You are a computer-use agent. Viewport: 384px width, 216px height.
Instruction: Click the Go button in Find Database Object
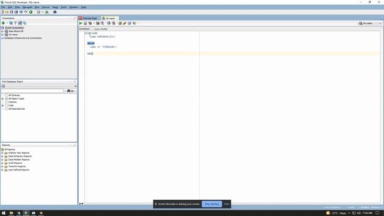pyautogui.click(x=71, y=91)
